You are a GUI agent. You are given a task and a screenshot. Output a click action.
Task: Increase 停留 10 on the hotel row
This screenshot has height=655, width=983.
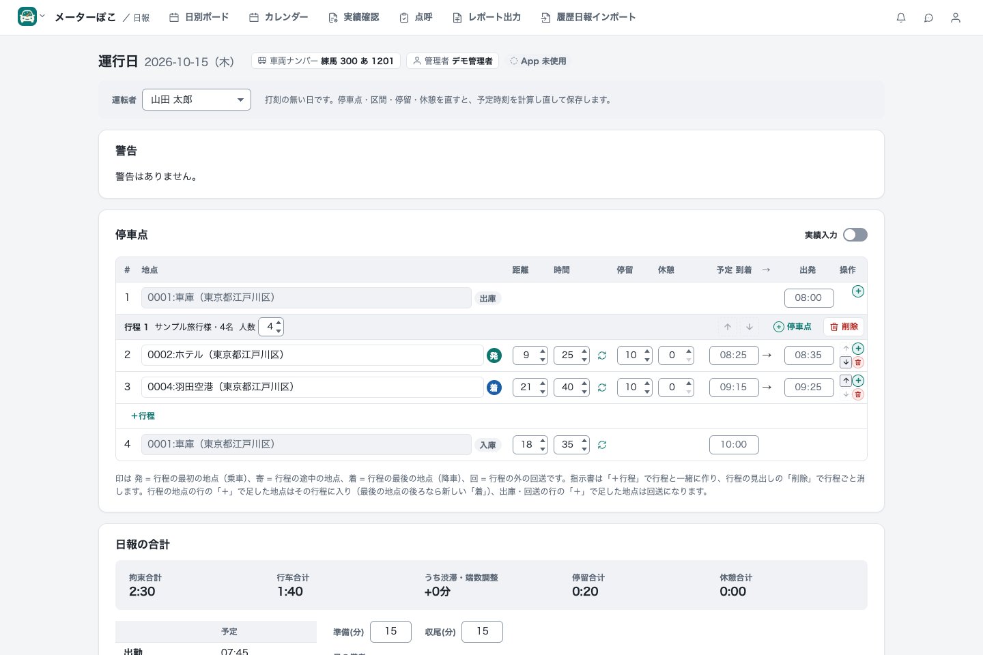pos(647,351)
